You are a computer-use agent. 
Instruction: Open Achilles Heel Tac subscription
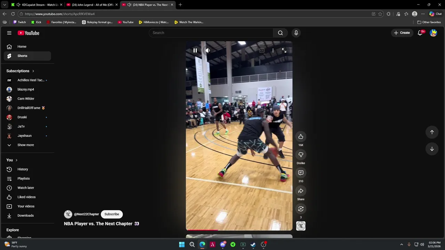point(27,80)
